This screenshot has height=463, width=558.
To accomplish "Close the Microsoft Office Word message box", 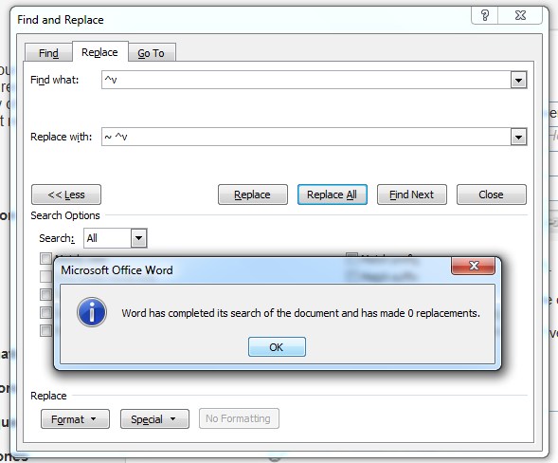I will click(473, 266).
